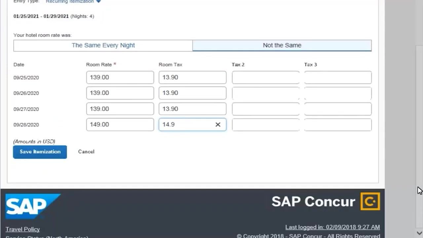Select the Not the Same option
Image resolution: width=423 pixels, height=238 pixels.
pos(282,45)
